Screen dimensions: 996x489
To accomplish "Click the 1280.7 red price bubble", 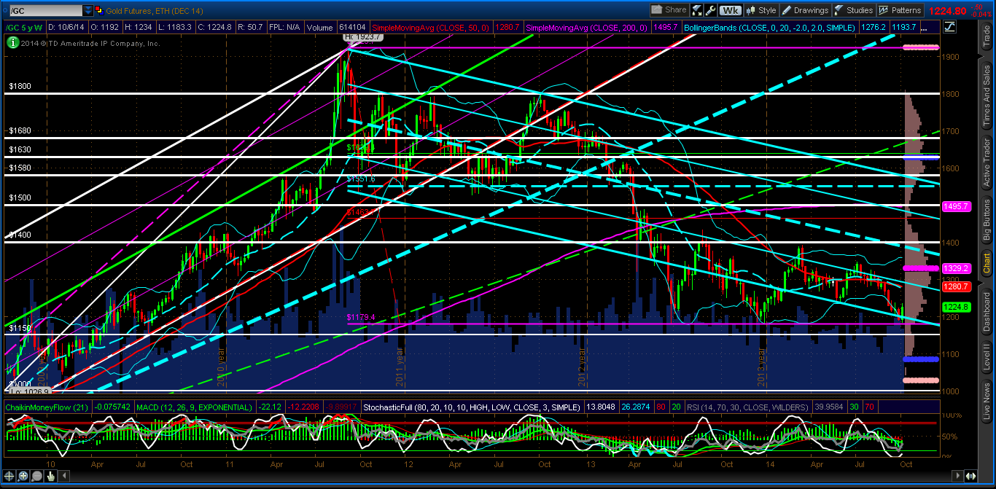I will 955,286.
